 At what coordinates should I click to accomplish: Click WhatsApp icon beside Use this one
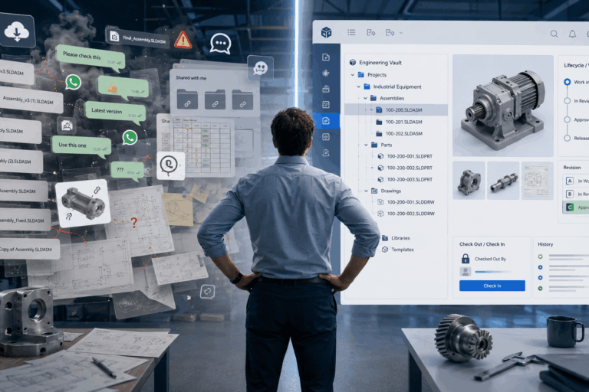point(130,137)
